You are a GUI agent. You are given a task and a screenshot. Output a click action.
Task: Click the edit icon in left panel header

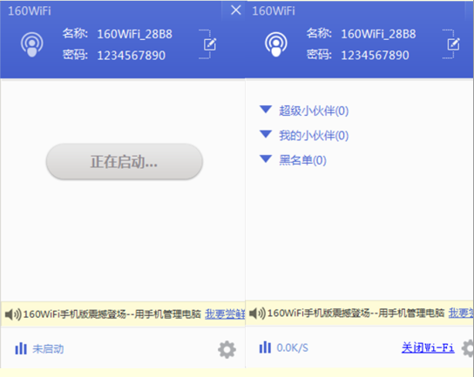click(210, 44)
